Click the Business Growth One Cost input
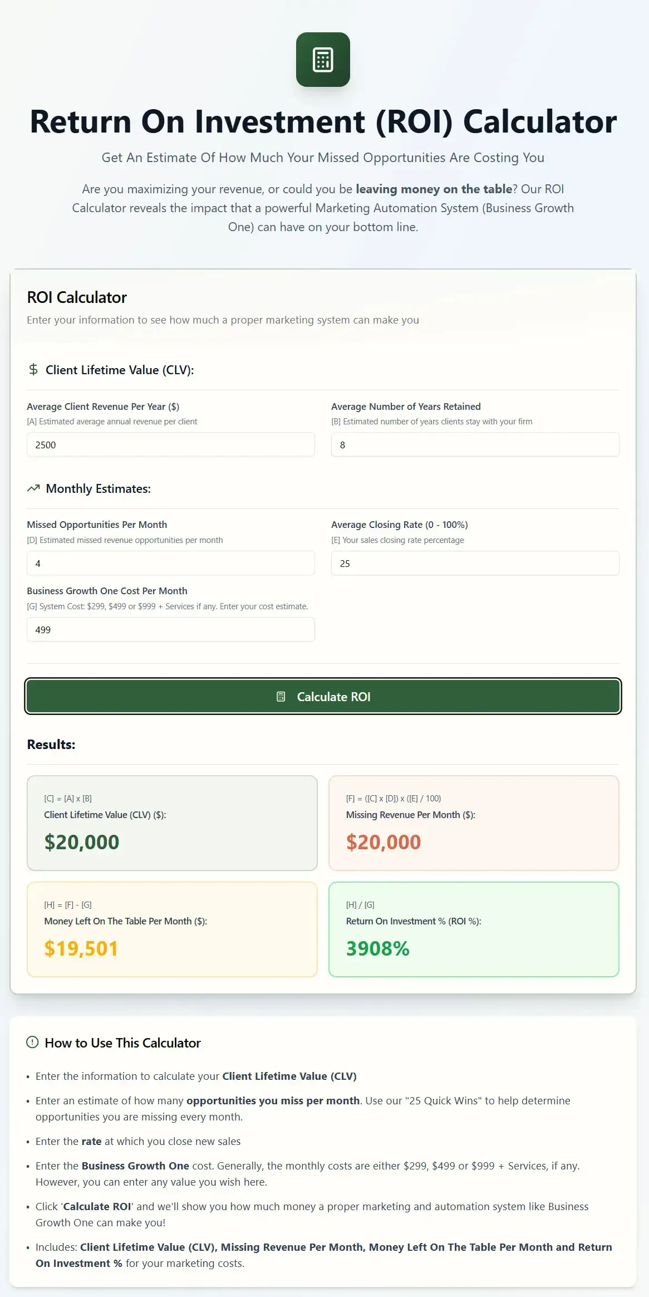 tap(170, 629)
